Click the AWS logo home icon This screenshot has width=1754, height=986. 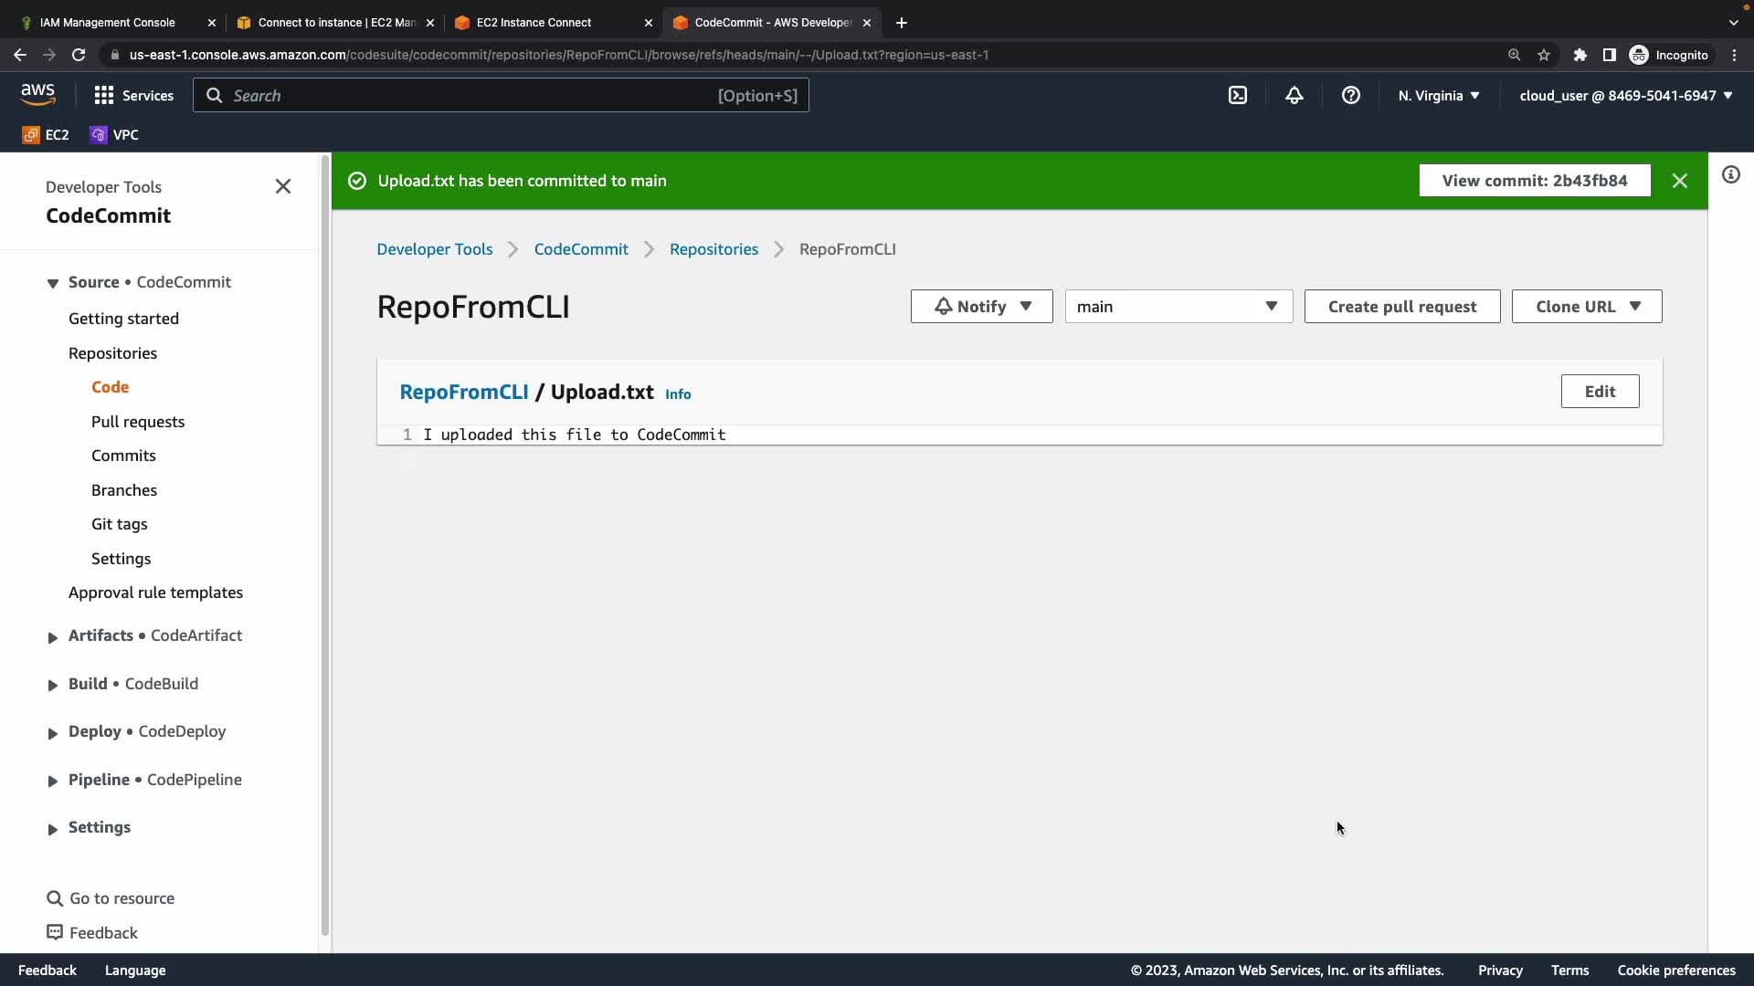tap(37, 94)
